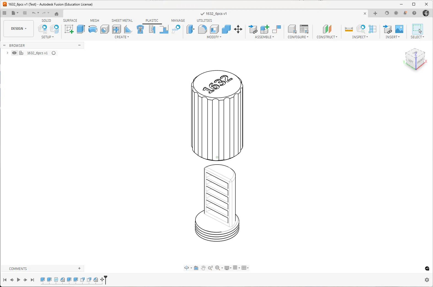The width and height of the screenshot is (433, 287).
Task: Click the New Component assemble icon
Action: click(x=265, y=29)
